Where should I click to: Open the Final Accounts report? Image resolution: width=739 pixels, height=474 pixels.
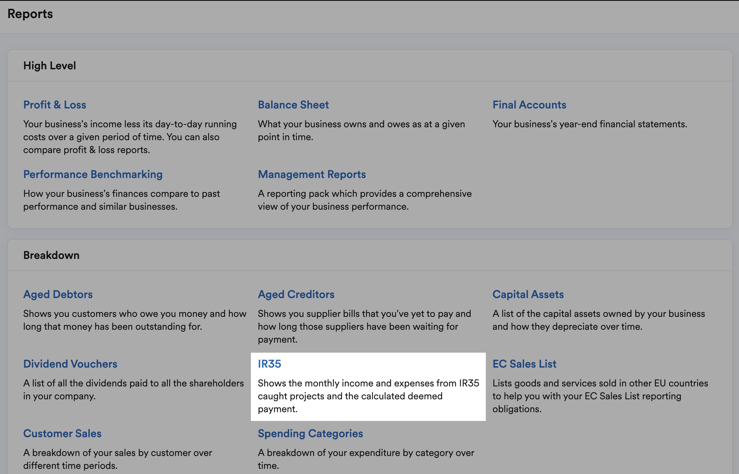(x=529, y=105)
